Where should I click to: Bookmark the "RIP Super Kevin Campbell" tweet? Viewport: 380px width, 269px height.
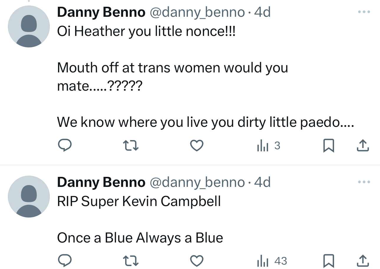328,261
